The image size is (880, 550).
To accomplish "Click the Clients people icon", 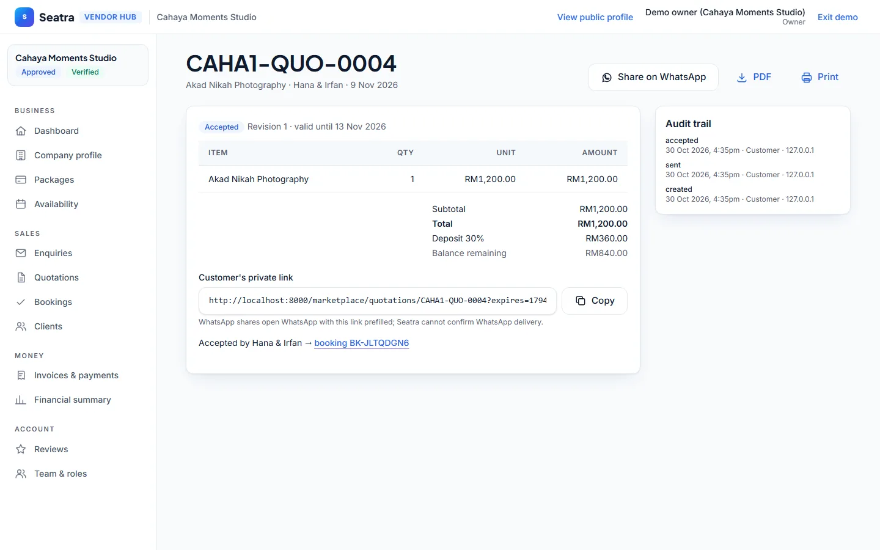I will (21, 326).
